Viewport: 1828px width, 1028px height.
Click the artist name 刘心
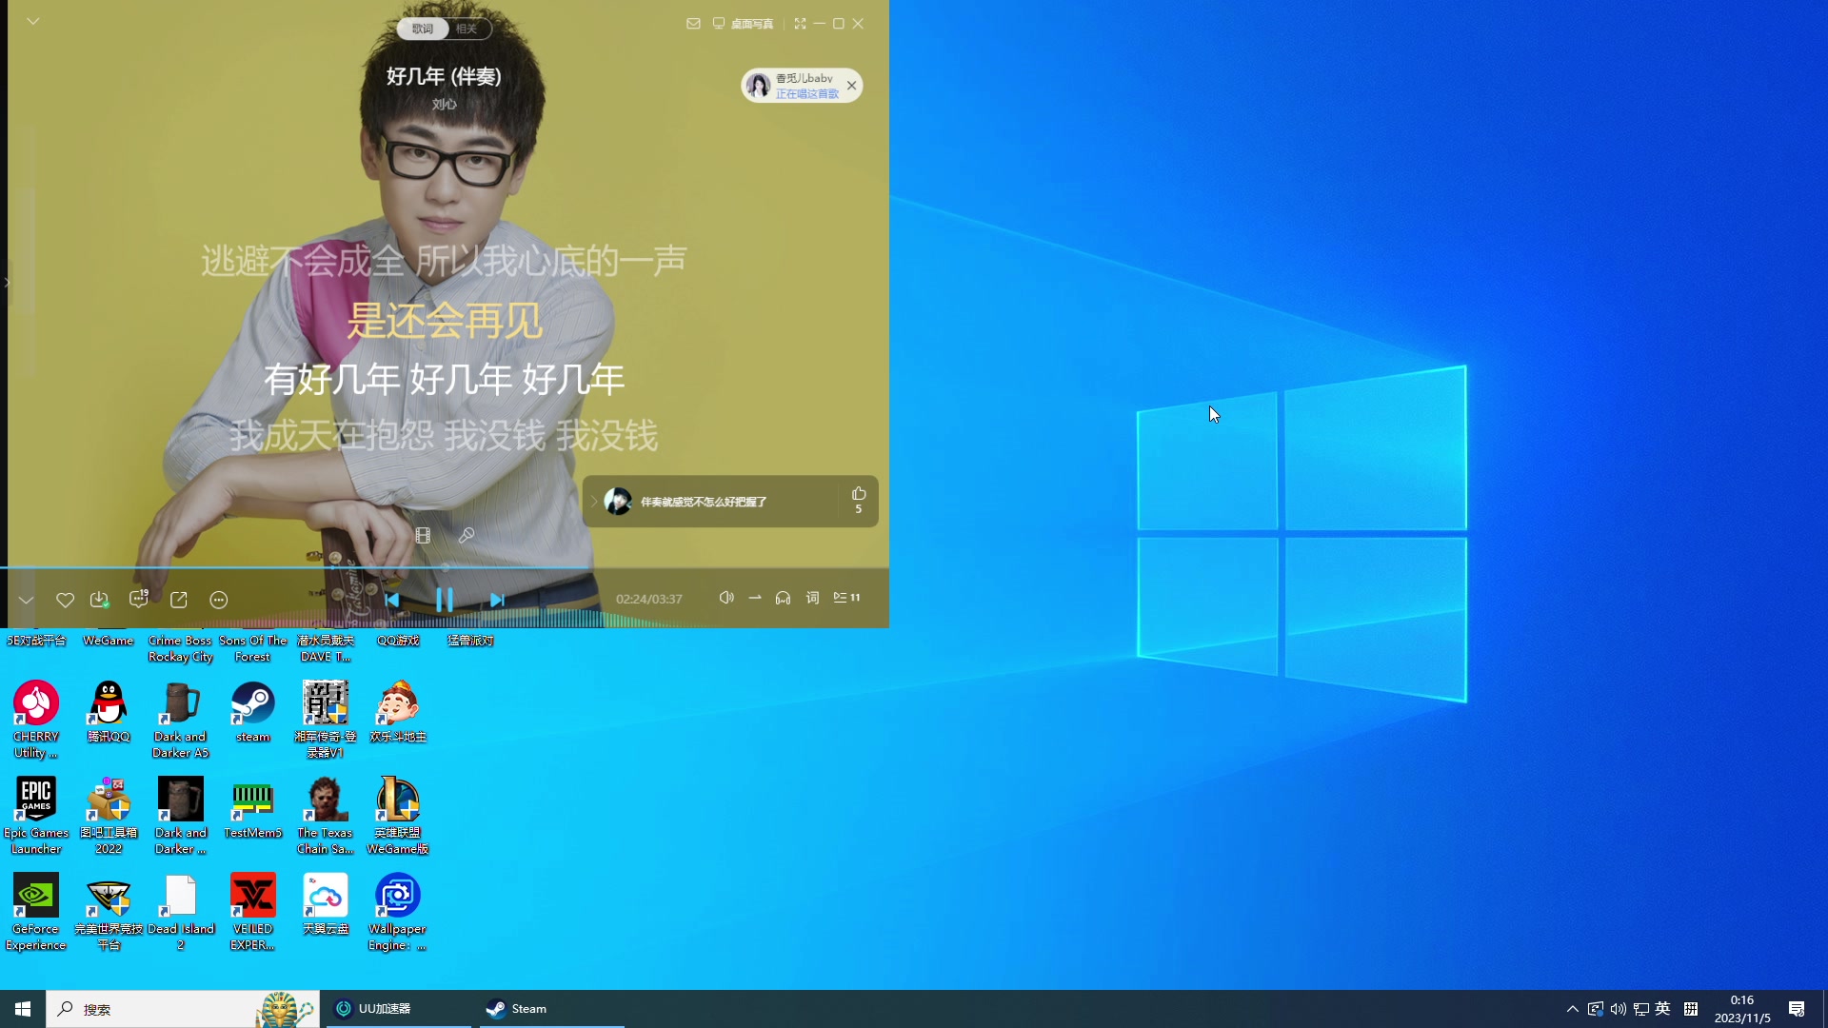point(444,105)
